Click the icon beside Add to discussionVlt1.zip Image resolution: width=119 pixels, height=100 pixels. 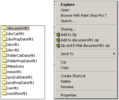(x=58, y=40)
